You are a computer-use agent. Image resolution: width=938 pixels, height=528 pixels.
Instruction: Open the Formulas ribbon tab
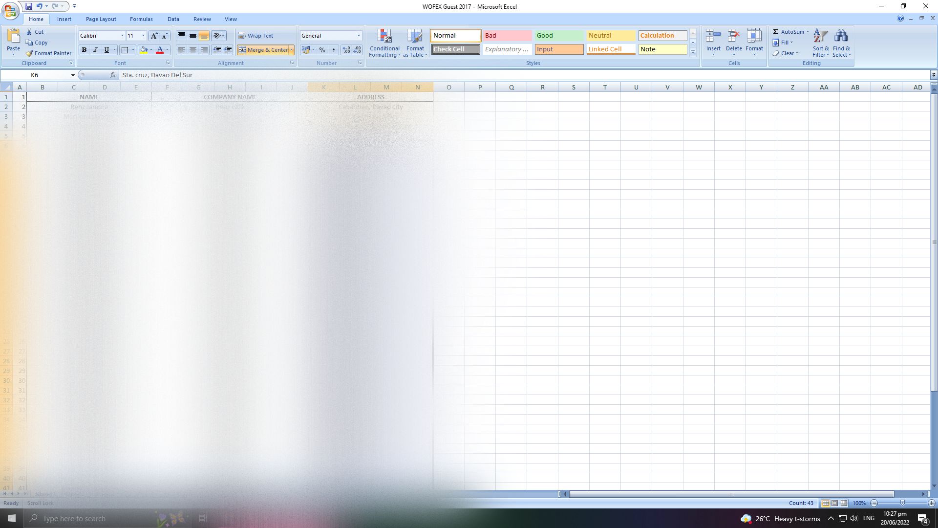click(141, 19)
